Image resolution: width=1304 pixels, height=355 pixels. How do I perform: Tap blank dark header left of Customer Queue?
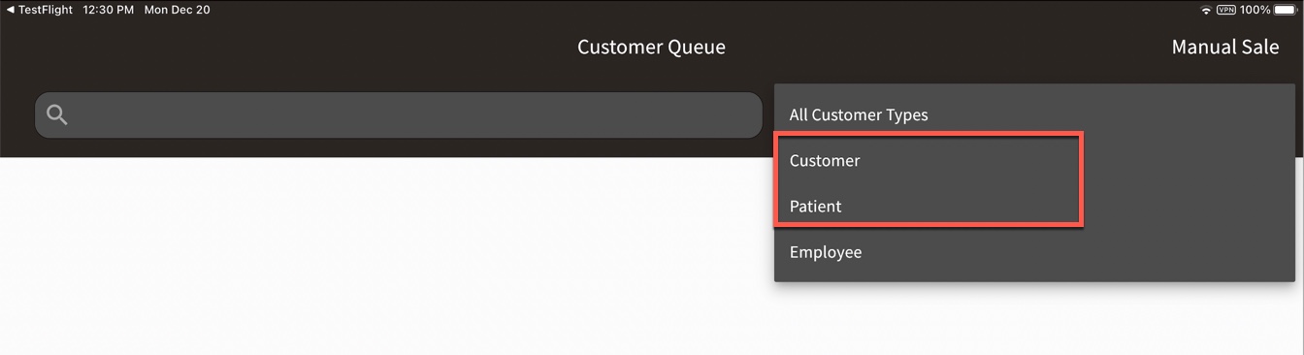[x=291, y=47]
